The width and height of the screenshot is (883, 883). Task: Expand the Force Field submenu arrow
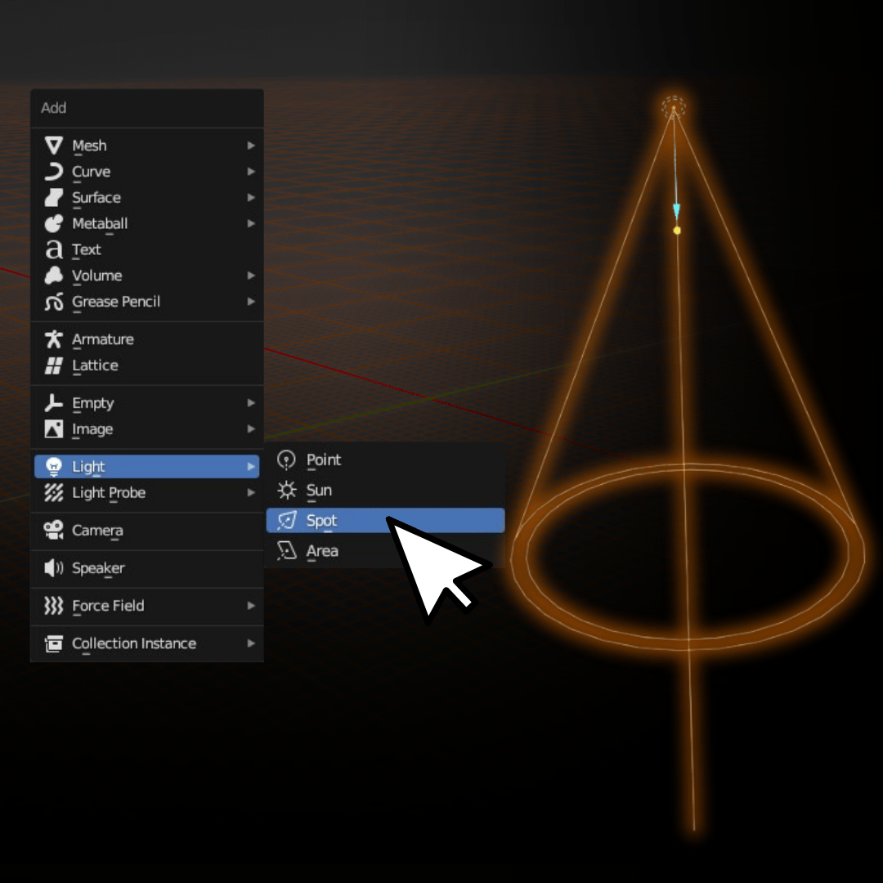[251, 605]
